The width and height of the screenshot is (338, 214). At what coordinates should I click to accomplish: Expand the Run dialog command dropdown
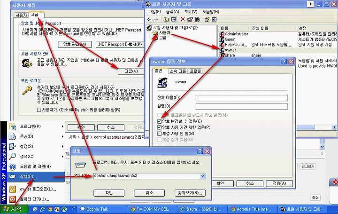tap(203, 176)
